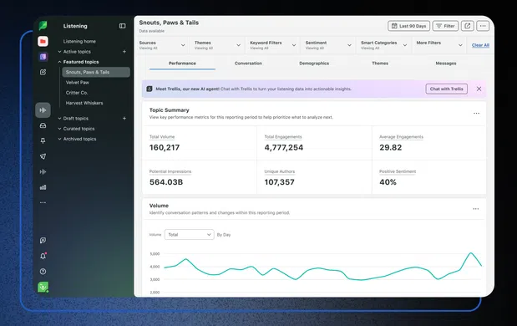Click the sidebar three-dot more icon

pos(43,202)
